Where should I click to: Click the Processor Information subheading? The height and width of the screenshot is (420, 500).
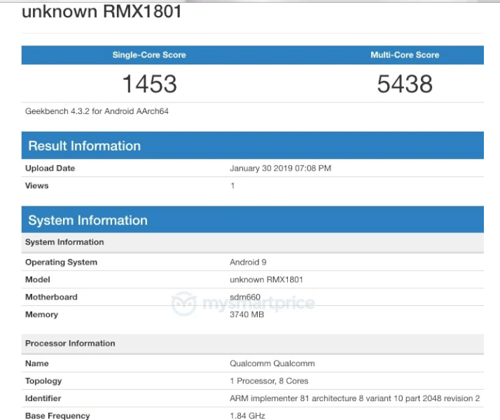point(253,344)
